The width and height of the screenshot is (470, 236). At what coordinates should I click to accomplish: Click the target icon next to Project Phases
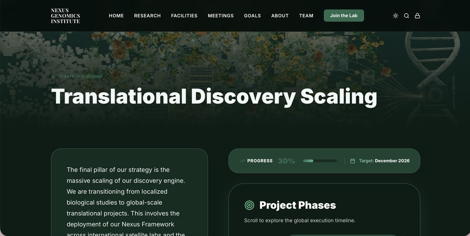[249, 205]
